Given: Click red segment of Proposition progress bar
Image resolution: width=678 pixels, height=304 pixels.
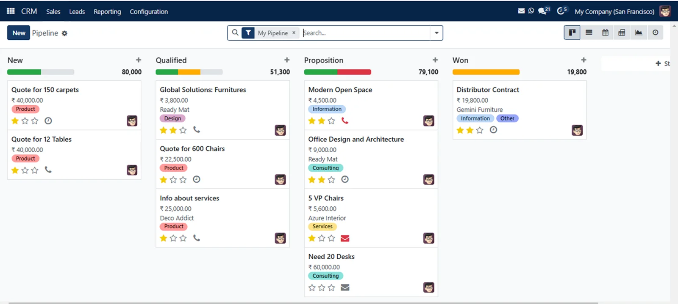Looking at the screenshot, I should point(354,72).
